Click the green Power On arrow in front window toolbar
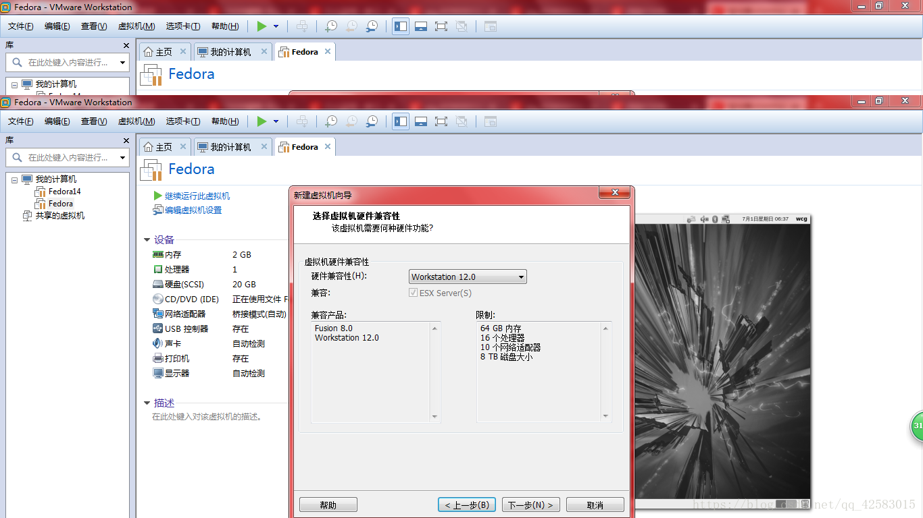Viewport: 923px width, 518px height. pyautogui.click(x=261, y=121)
